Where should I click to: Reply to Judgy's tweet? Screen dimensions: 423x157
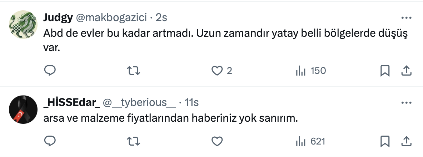point(49,71)
